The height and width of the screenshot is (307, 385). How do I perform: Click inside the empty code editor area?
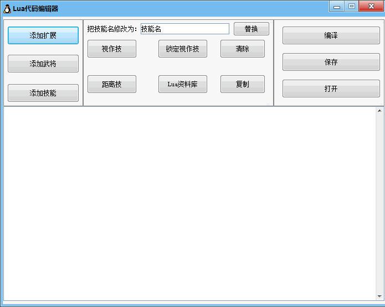[188, 205]
